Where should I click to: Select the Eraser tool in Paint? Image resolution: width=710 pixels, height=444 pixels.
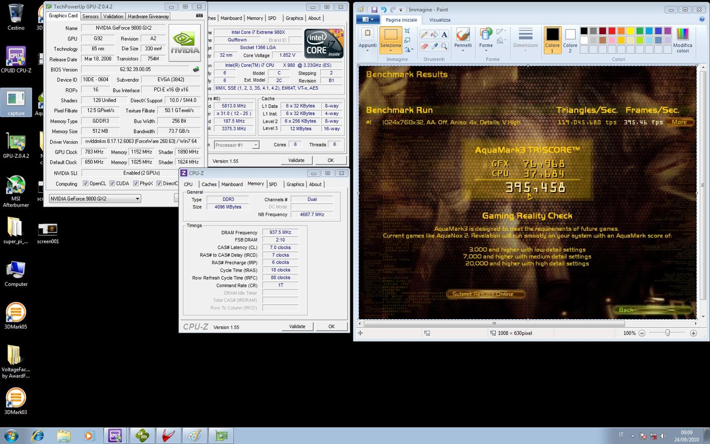(424, 46)
